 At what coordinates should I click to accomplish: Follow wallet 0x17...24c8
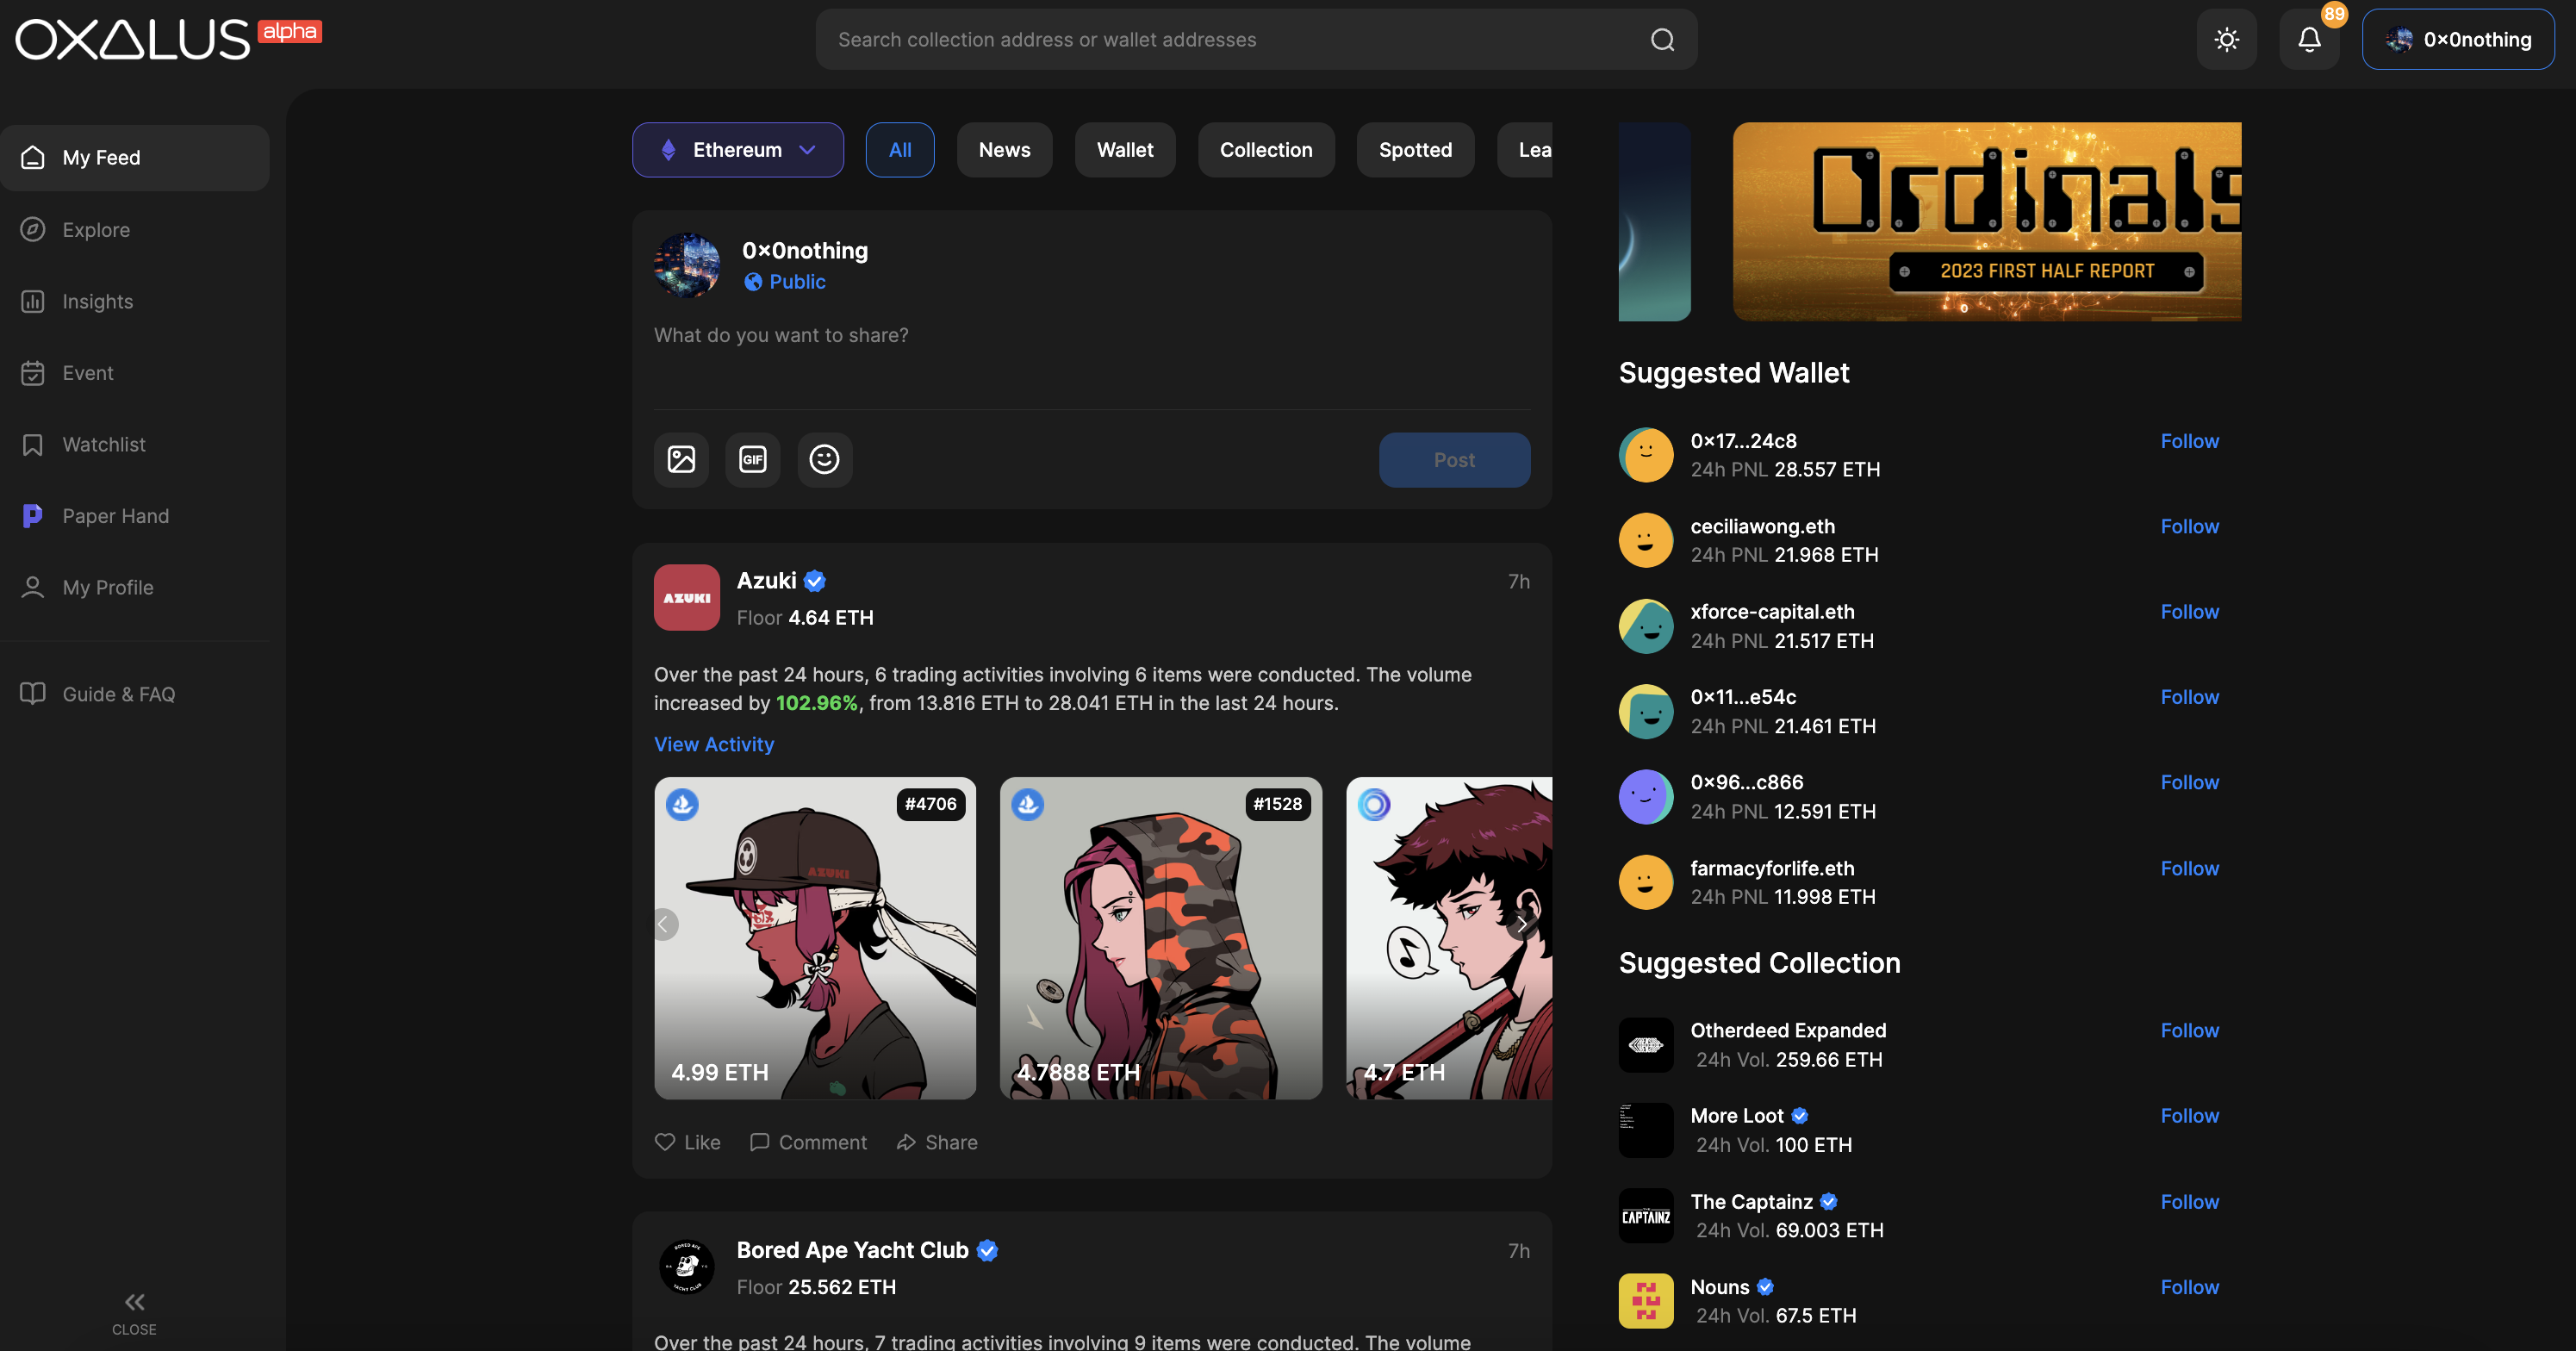pos(2189,441)
